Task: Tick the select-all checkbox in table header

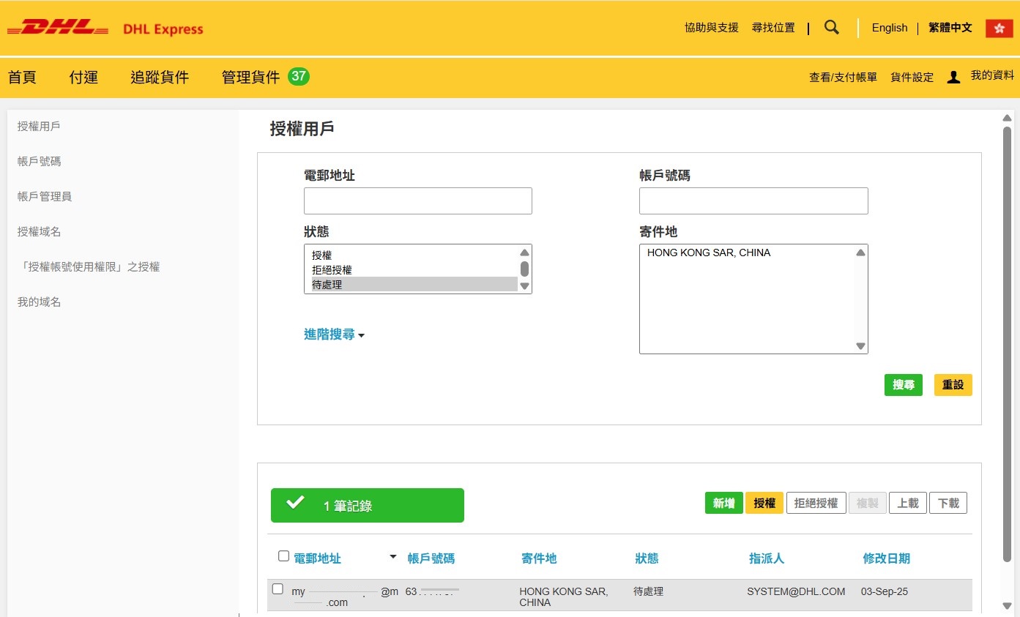Action: pos(284,556)
